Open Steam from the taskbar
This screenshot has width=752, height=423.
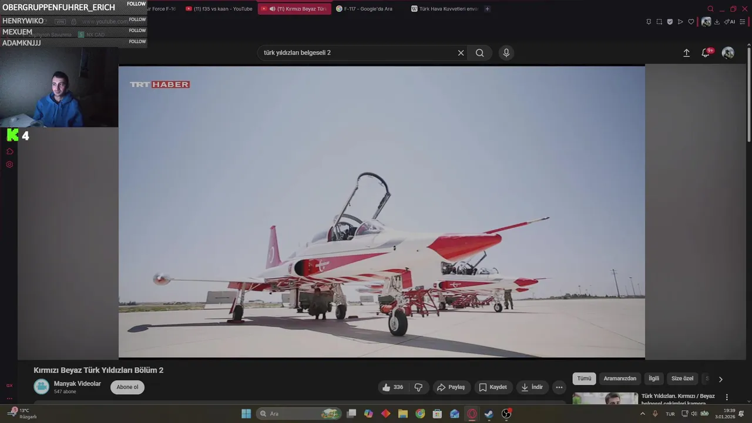489,414
